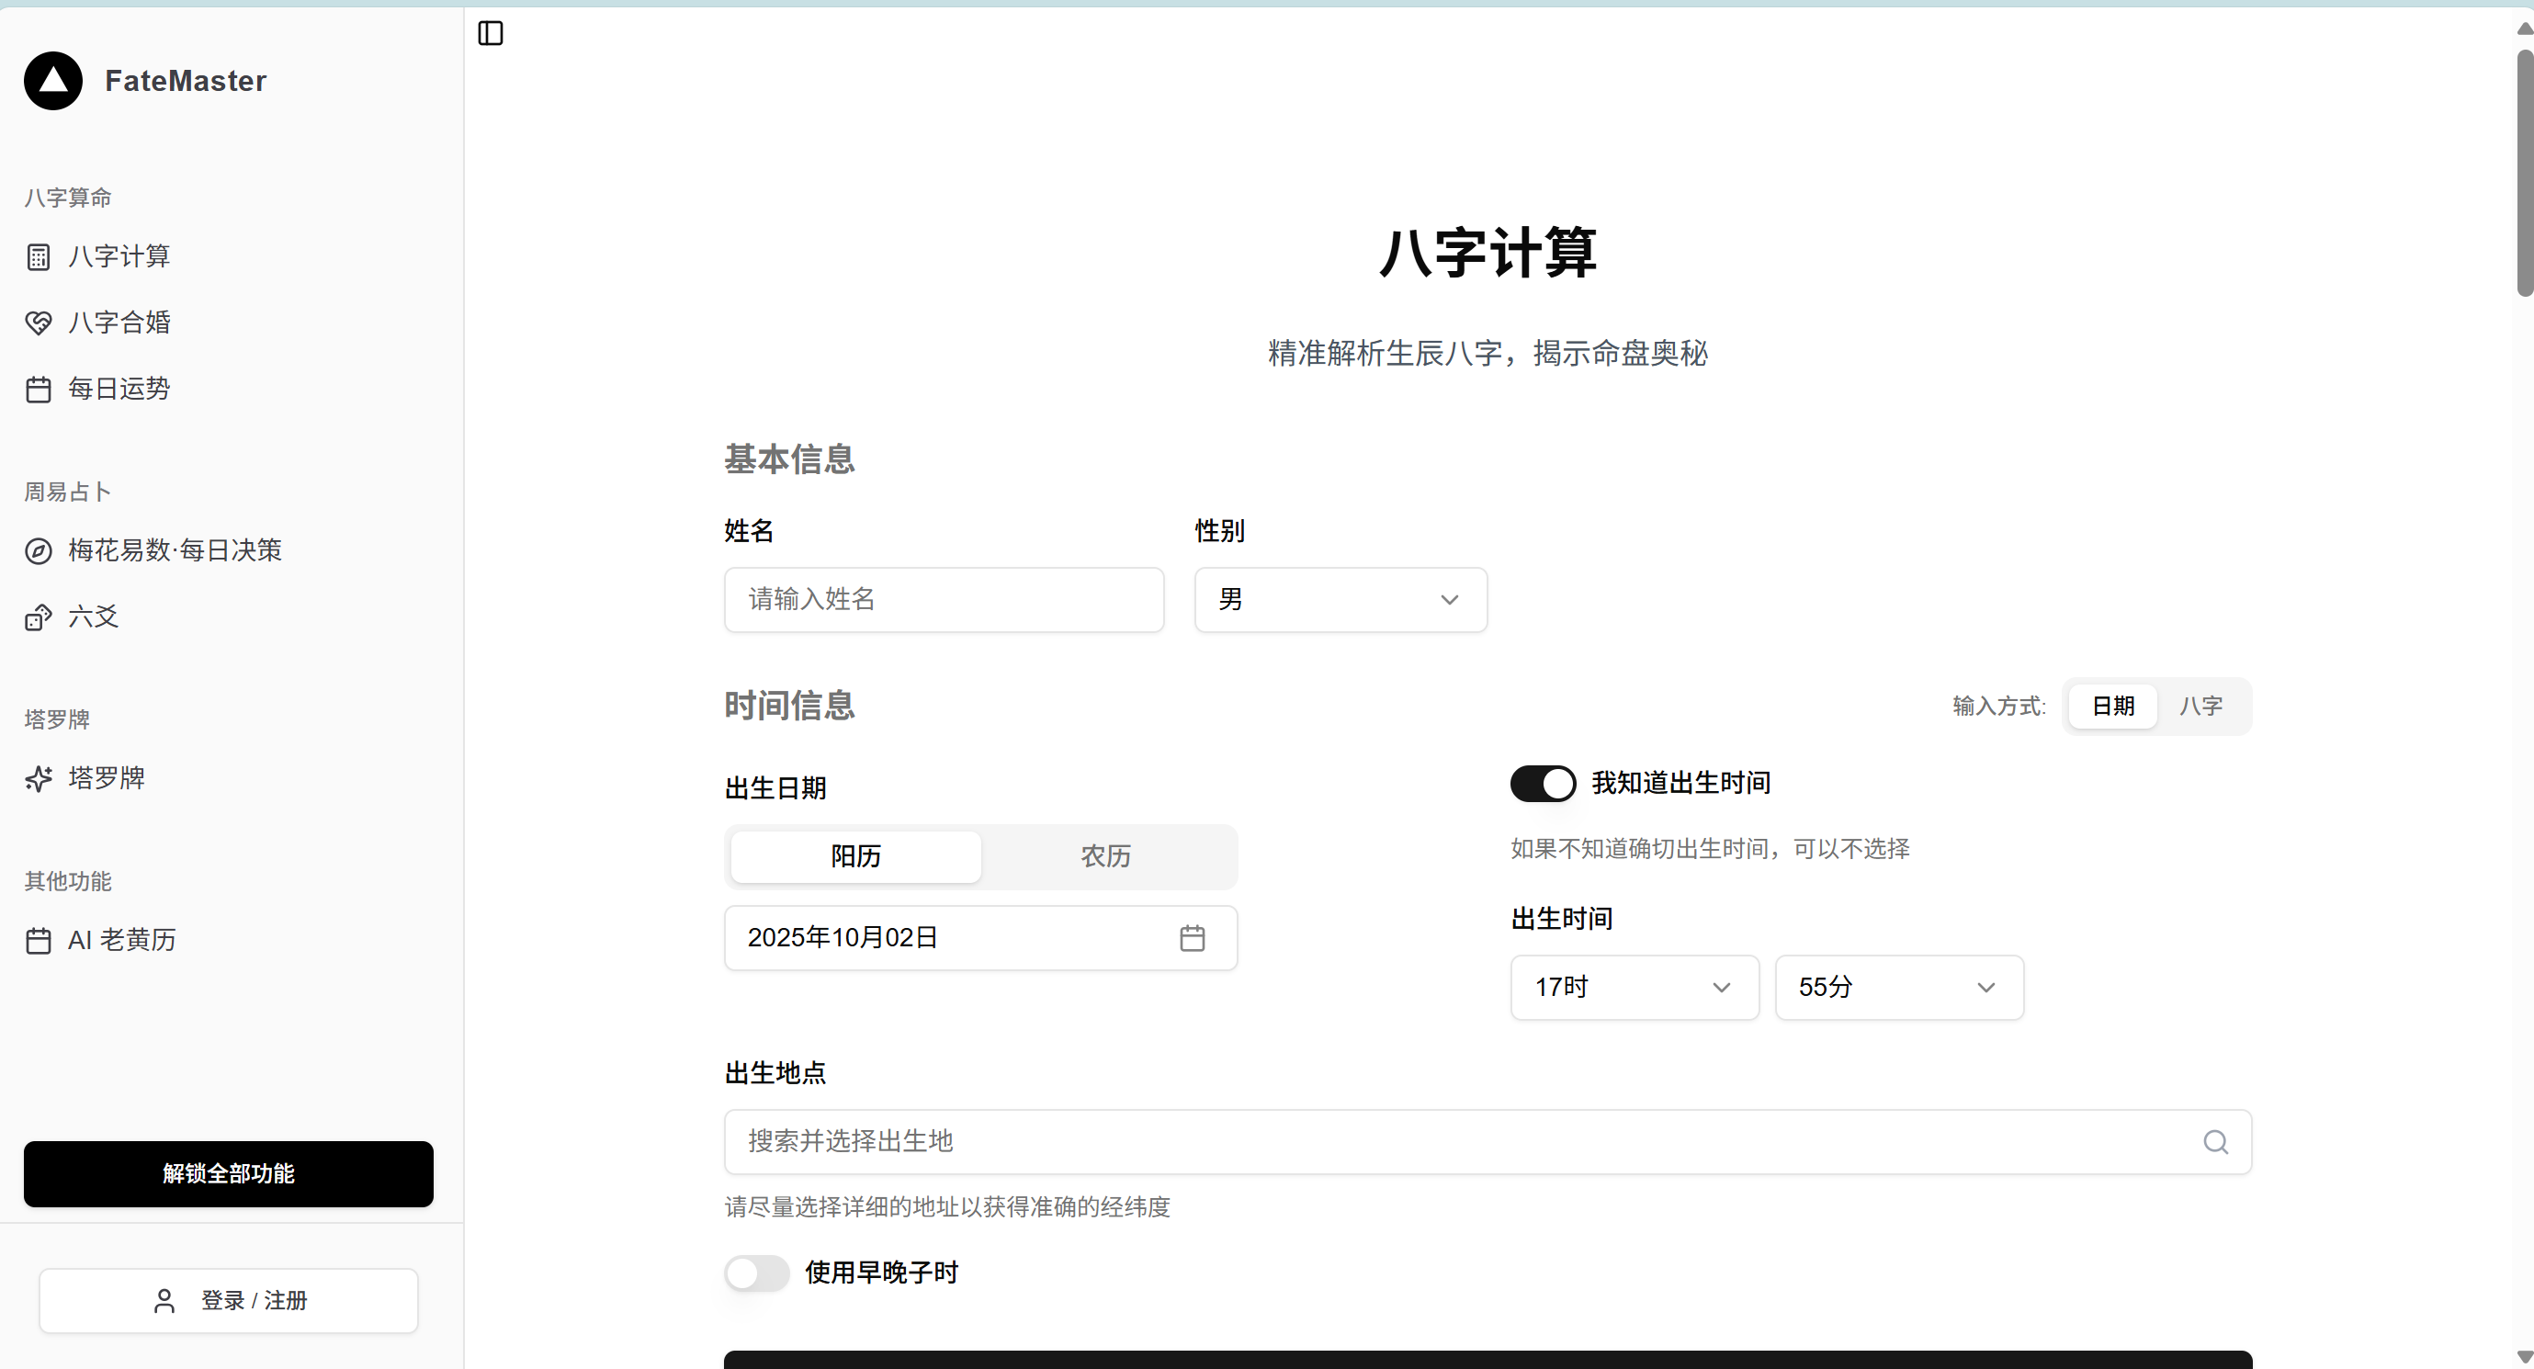The image size is (2534, 1369).
Task: Click 解锁全部功能 button
Action: pyautogui.click(x=228, y=1173)
